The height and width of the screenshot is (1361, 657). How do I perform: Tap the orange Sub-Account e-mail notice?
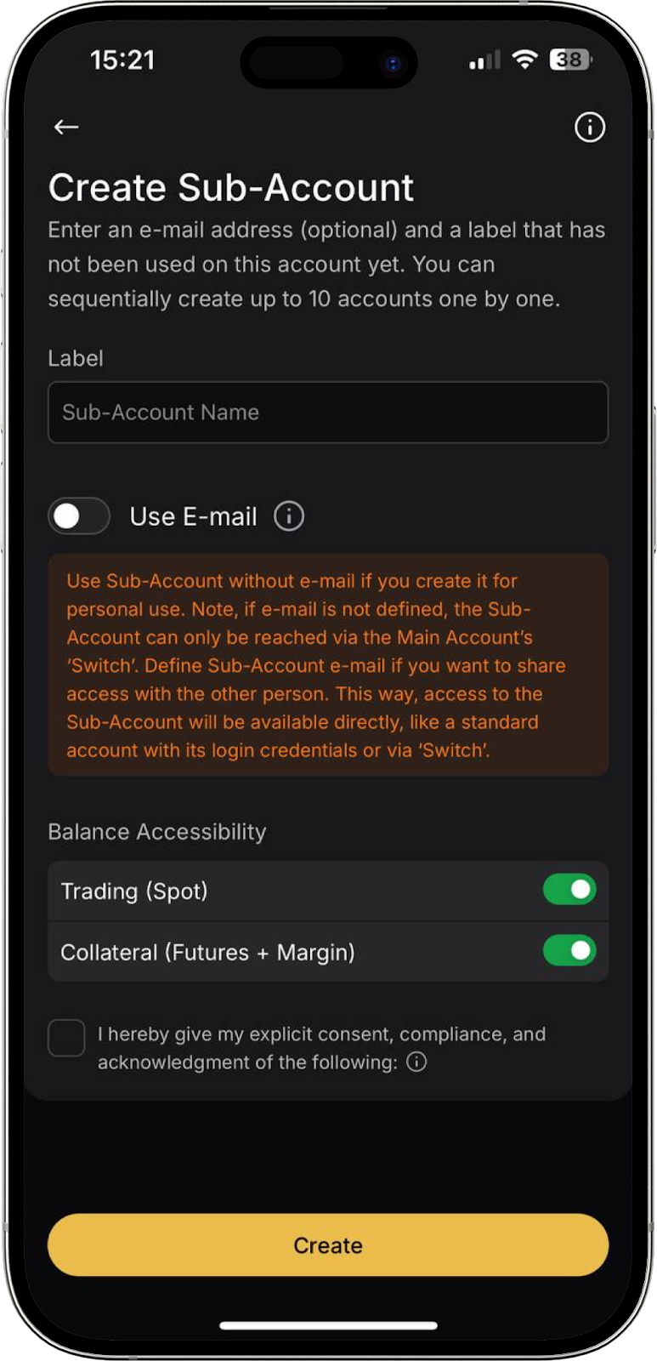328,665
